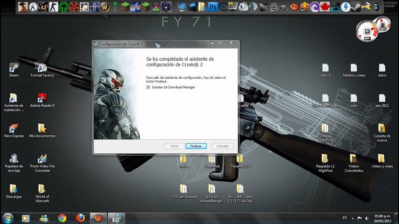Image resolution: width=399 pixels, height=224 pixels.
Task: Open Photoshop from the top dock
Action: tap(213, 7)
